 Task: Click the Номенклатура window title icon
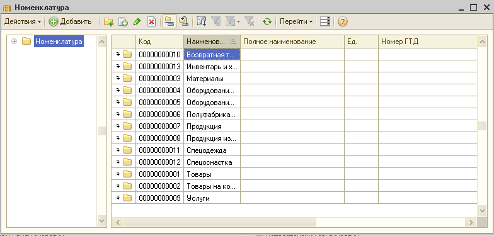[7, 8]
